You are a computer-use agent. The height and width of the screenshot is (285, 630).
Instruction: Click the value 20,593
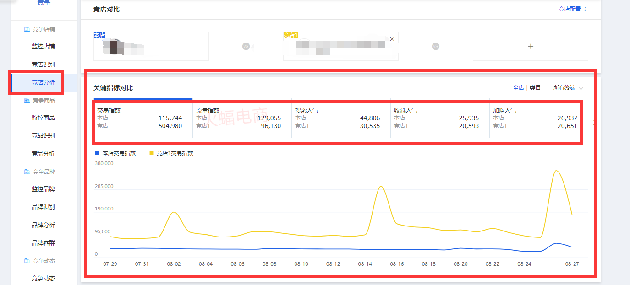click(469, 126)
